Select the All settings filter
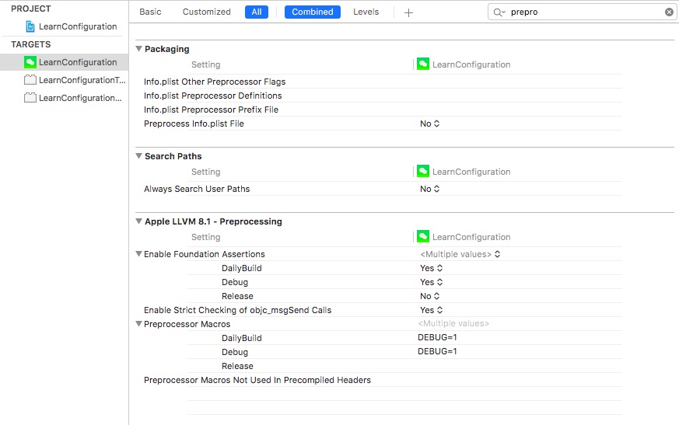Image resolution: width=679 pixels, height=425 pixels. click(257, 12)
